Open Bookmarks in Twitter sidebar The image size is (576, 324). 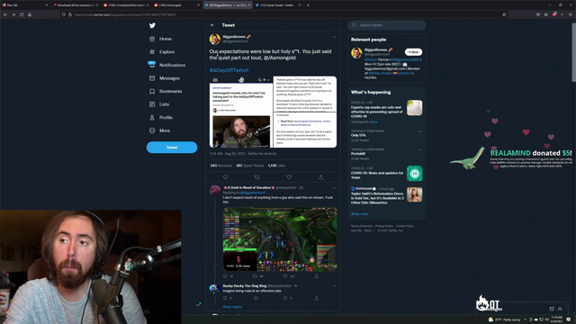166,91
